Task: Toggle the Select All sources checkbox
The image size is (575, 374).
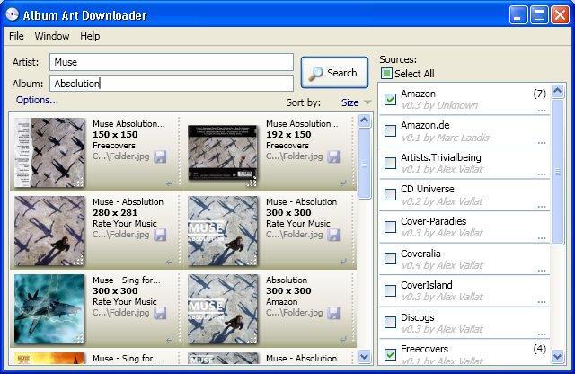Action: pos(386,74)
